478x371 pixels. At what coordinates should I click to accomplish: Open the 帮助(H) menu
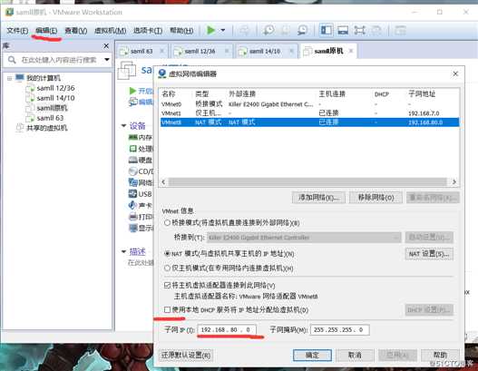[181, 31]
